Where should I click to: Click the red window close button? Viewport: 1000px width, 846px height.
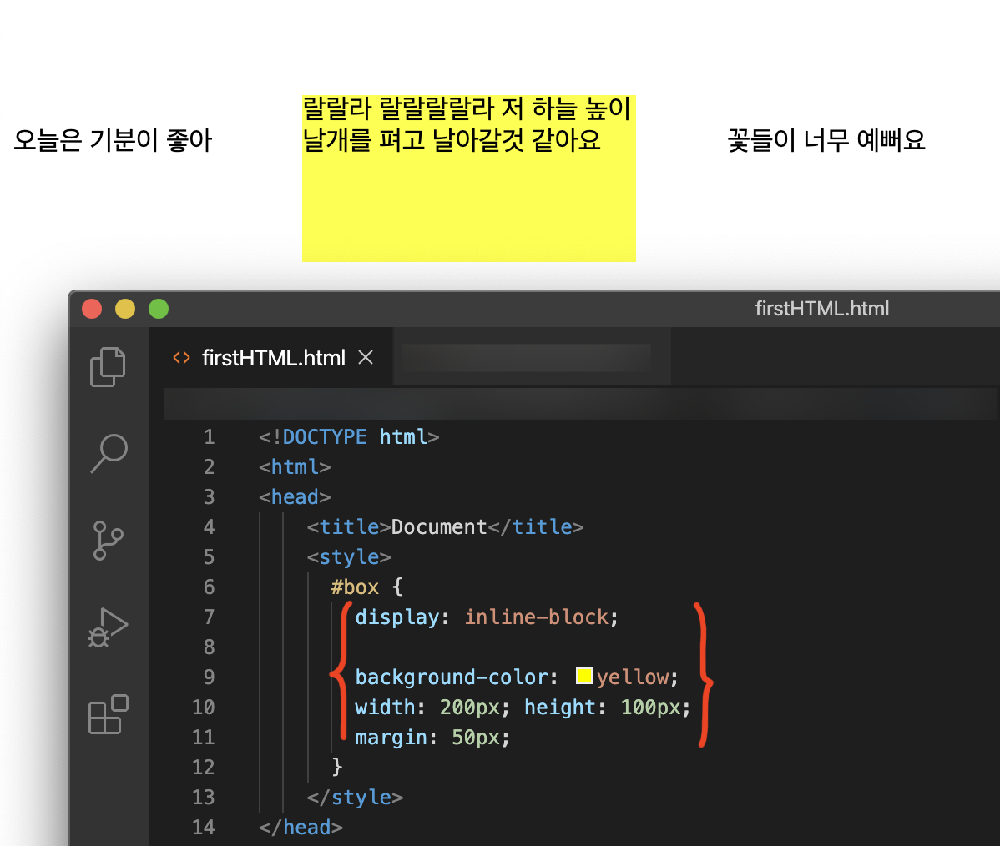92,309
